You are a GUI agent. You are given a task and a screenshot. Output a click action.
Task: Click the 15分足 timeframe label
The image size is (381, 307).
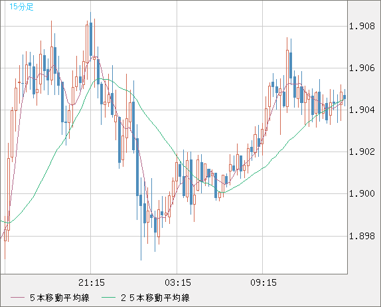(21, 7)
